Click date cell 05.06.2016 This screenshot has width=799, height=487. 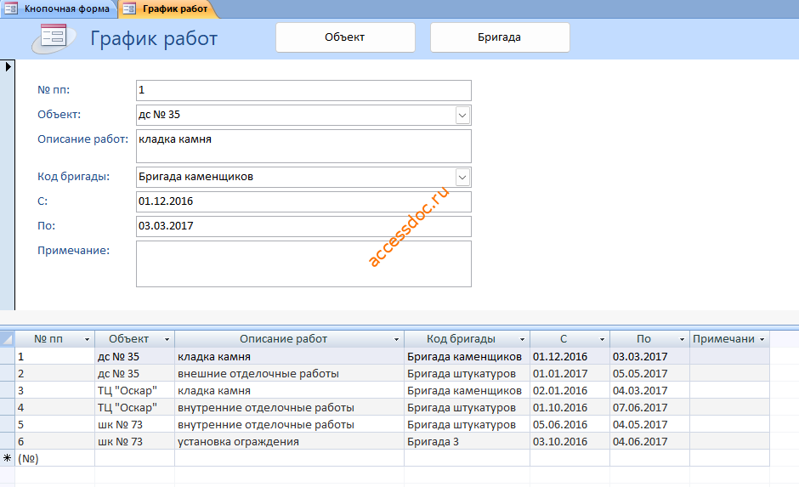click(x=569, y=424)
